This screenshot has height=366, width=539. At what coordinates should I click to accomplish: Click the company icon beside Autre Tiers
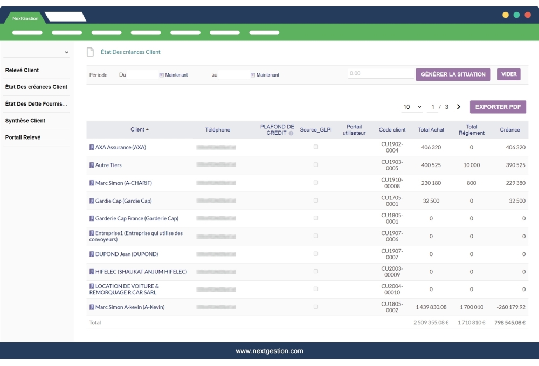pos(92,164)
